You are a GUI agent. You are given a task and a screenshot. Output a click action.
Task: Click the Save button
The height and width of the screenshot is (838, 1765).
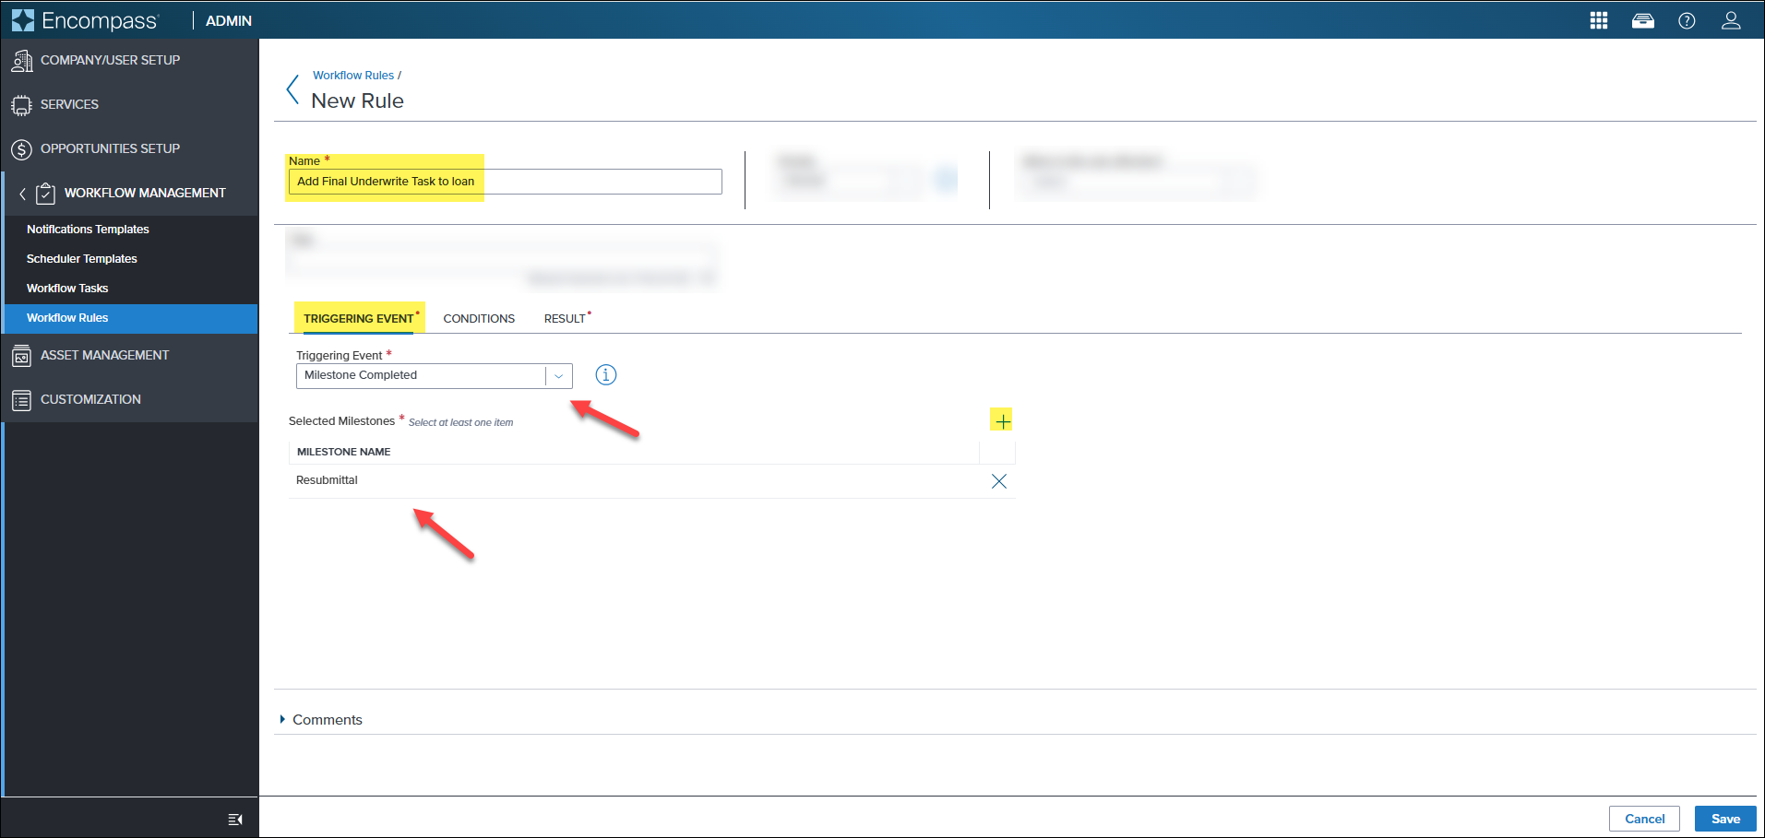click(x=1724, y=819)
